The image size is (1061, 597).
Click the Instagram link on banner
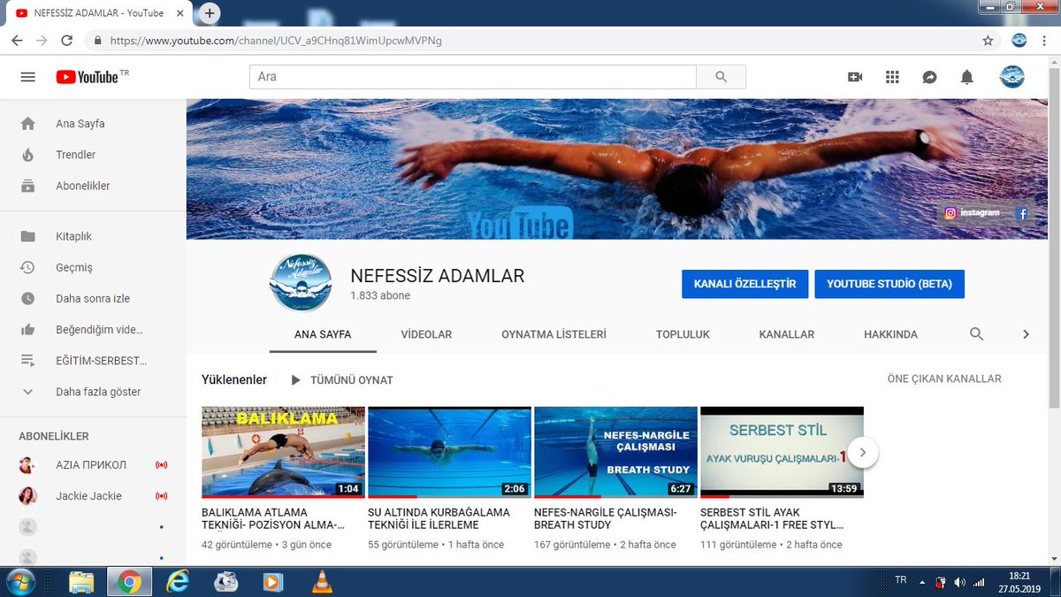point(973,213)
